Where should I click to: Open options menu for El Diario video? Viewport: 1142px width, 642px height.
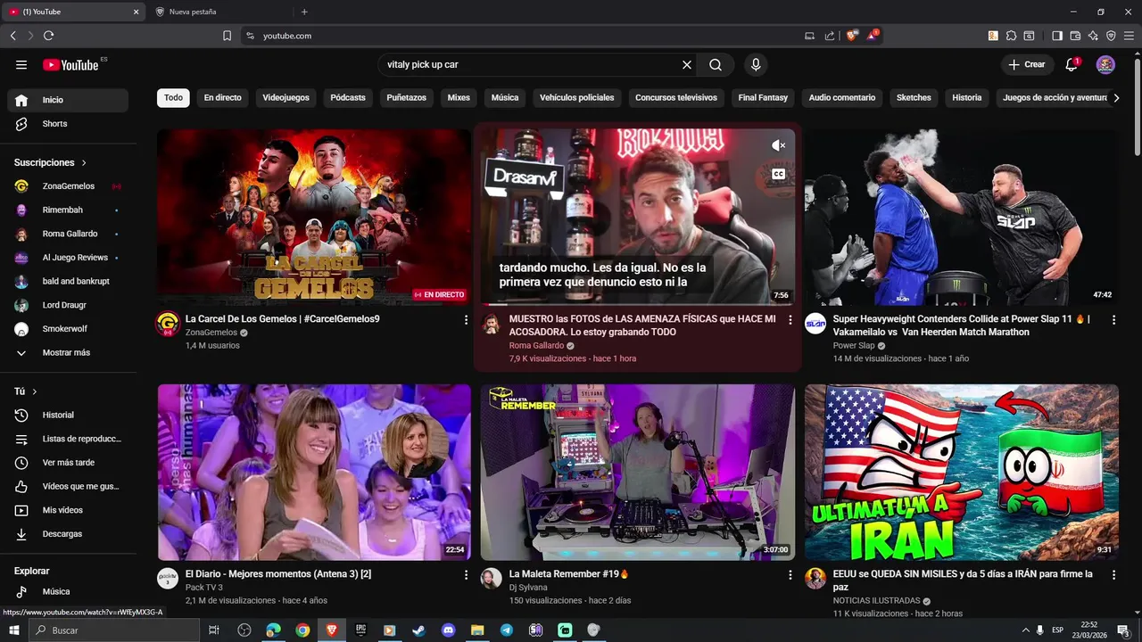[466, 575]
